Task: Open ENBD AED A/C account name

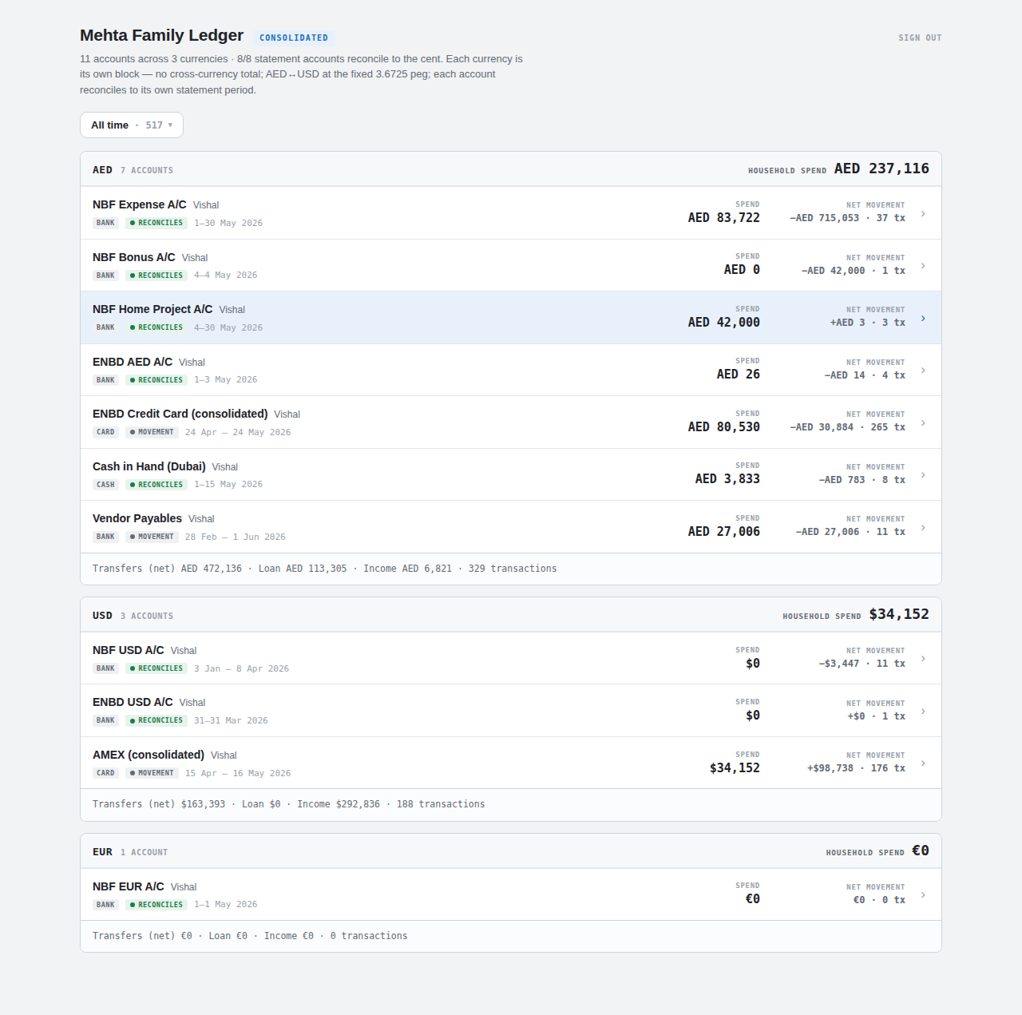Action: click(x=133, y=362)
